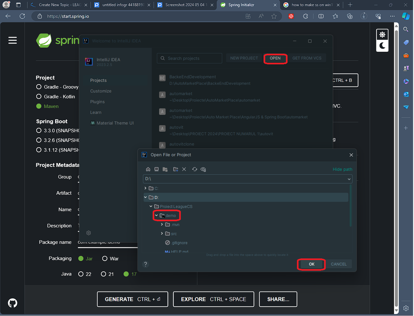Click CANCEL in Open File dialog

(x=339, y=264)
